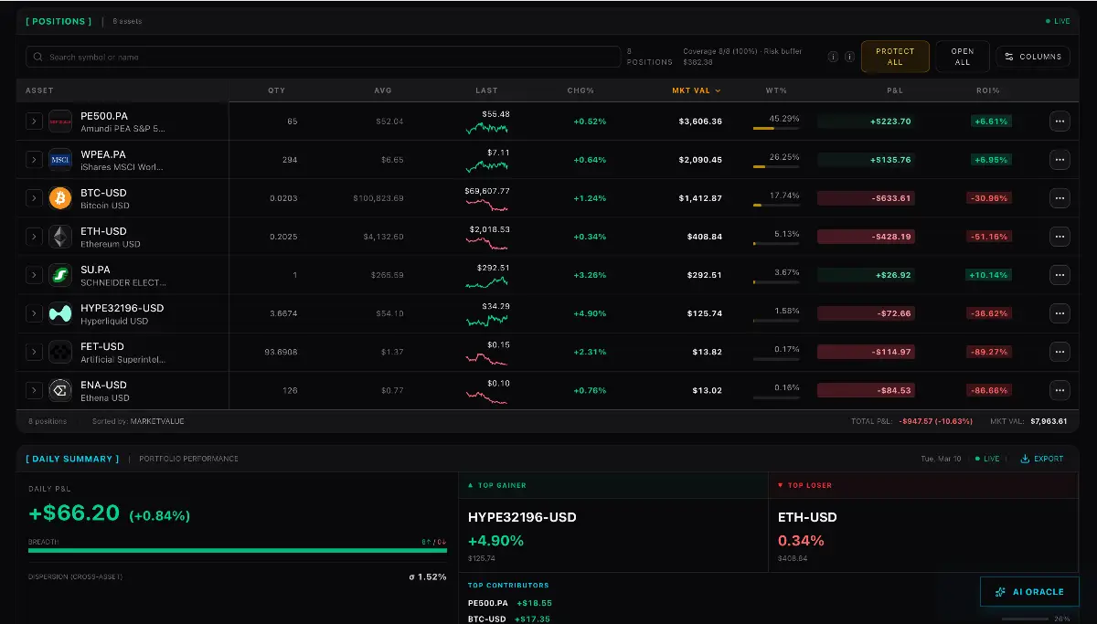Sort positions by the P&L column

(894, 90)
